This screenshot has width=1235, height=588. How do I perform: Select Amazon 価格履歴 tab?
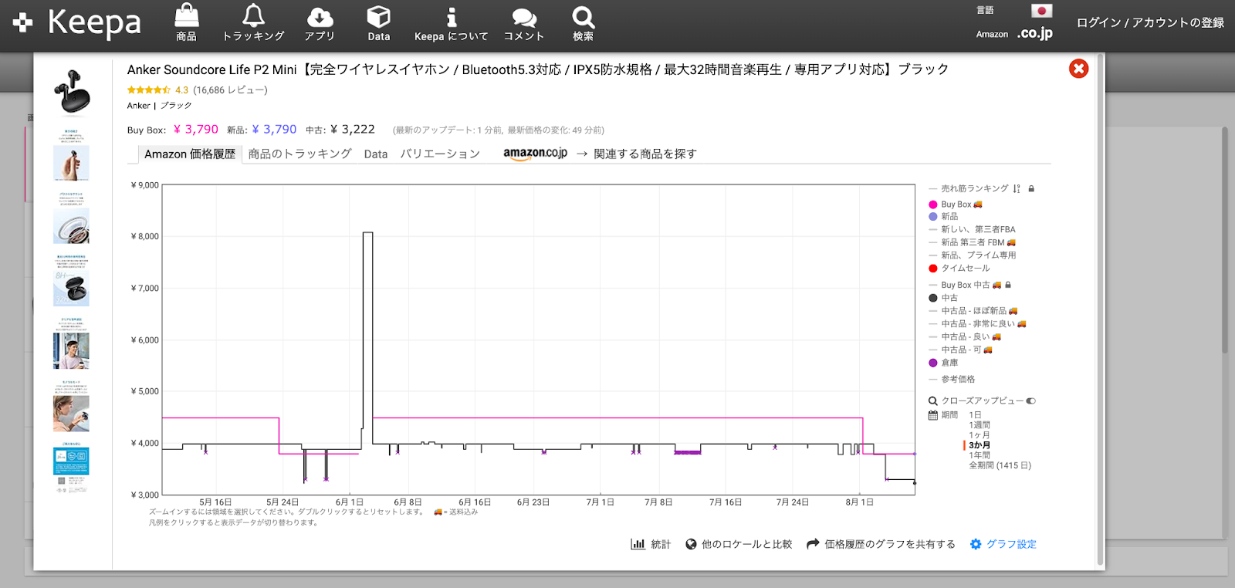pos(189,154)
